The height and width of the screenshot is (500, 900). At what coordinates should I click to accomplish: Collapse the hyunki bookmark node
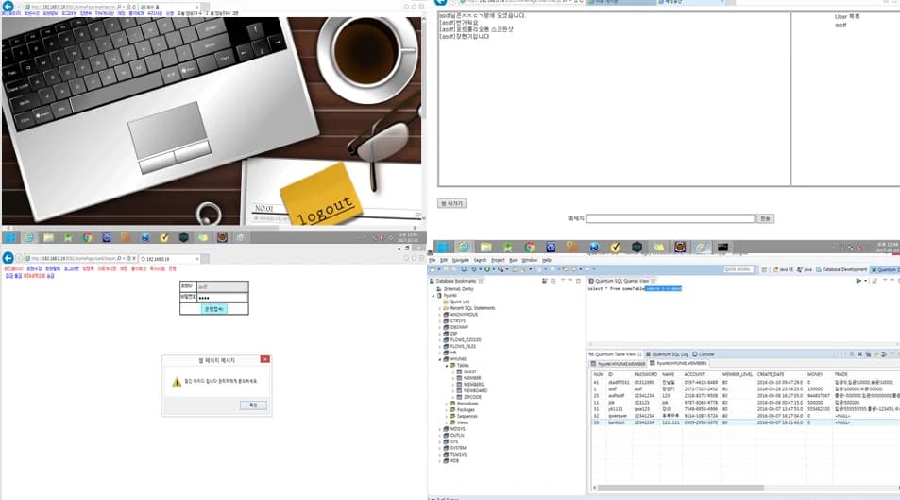[433, 296]
